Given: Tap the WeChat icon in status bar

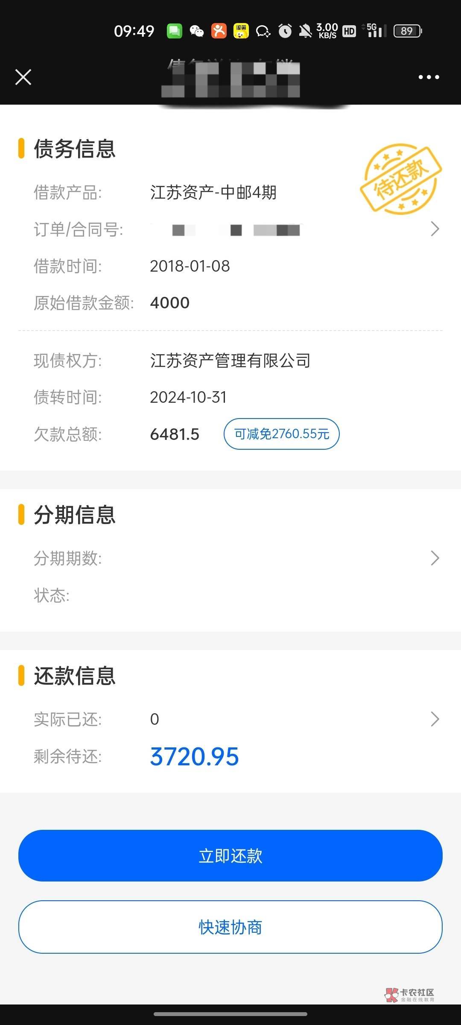Looking at the screenshot, I should pyautogui.click(x=197, y=31).
